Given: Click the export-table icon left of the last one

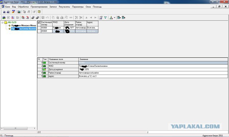Looking at the screenshot, I should pos(119,17).
